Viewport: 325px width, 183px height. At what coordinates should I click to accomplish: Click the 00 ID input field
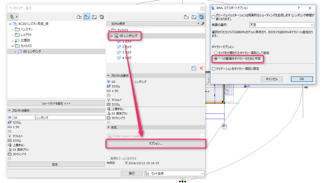tap(24, 118)
